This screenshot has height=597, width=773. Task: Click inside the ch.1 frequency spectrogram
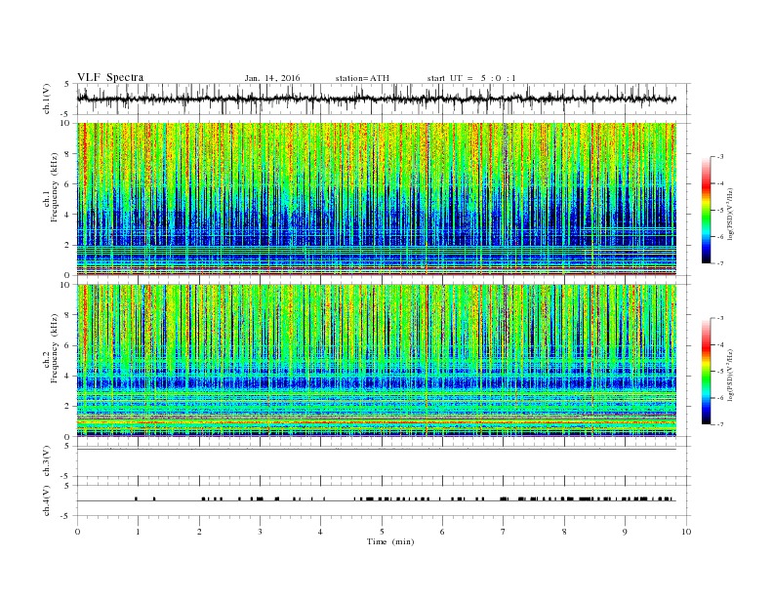(377, 199)
